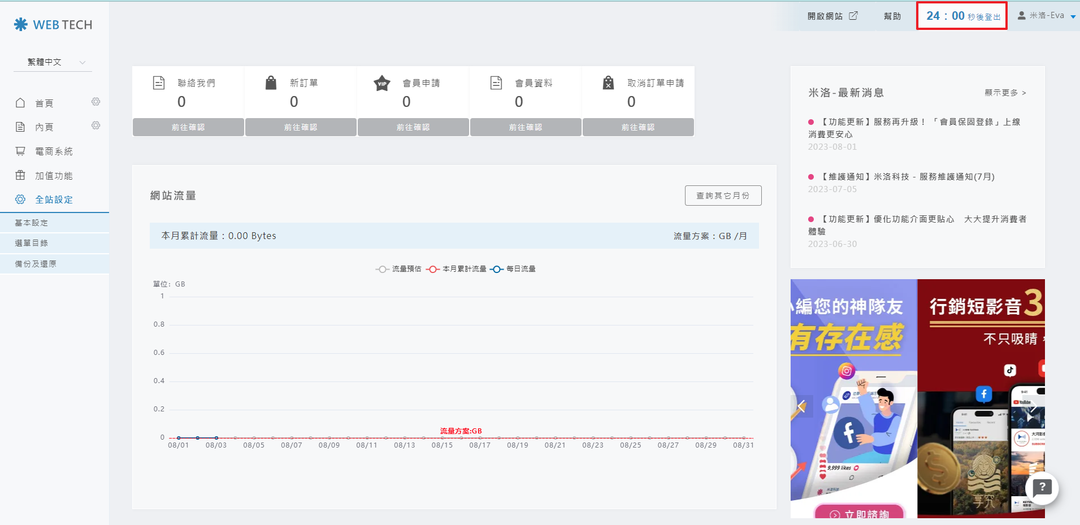The width and height of the screenshot is (1080, 525).
Task: Click the 前往確認 button under 聯絡我們
Action: tap(188, 127)
